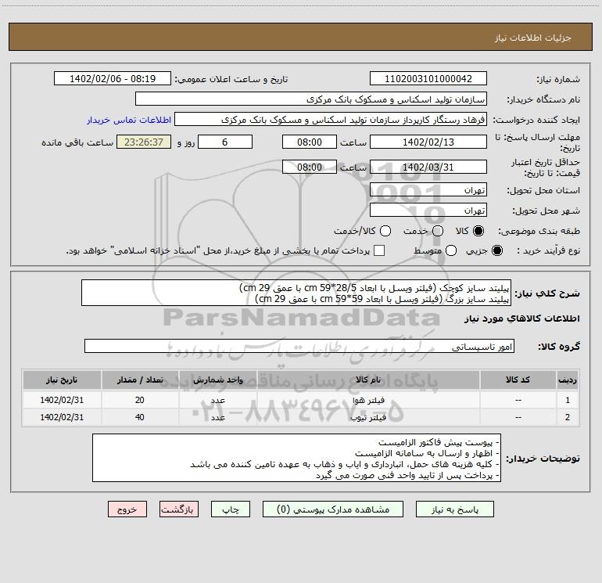Click the request creator field فرهاد رستگار
This screenshot has width=602, height=583.
pos(331,119)
